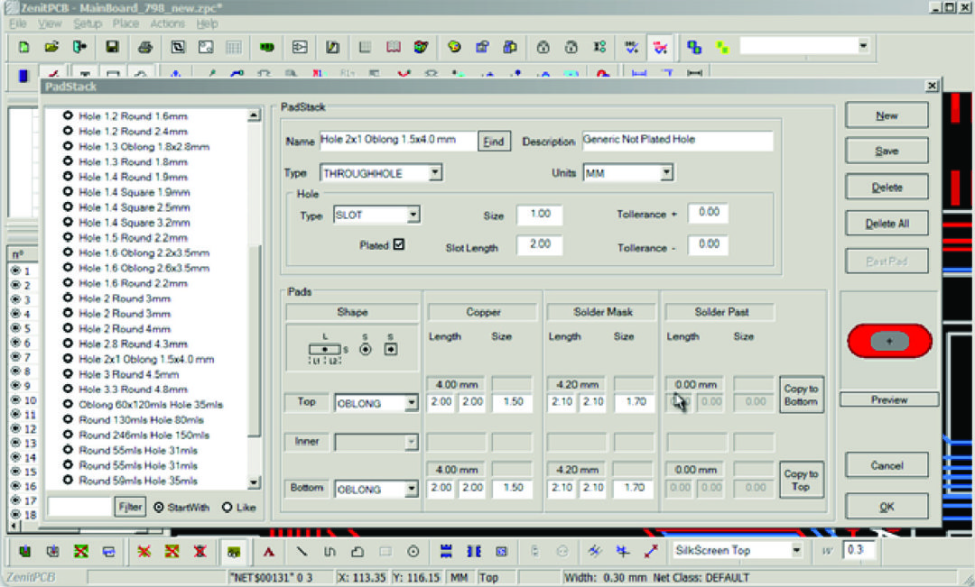Screen dimensions: 975x587
Task: Select the line drawing tool in bottom toolbar
Action: [302, 551]
